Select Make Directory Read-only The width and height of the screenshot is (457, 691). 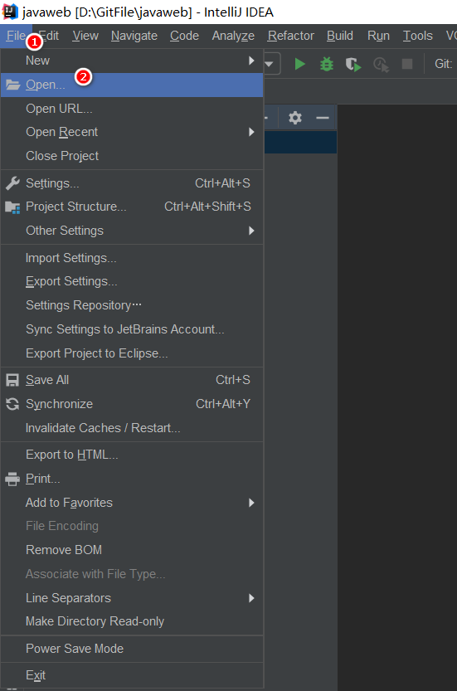point(132,621)
